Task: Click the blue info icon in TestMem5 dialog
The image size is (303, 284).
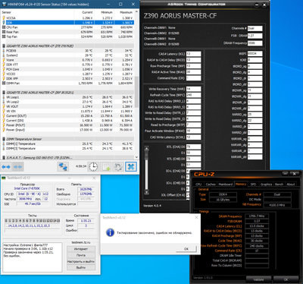Action: coord(110,232)
